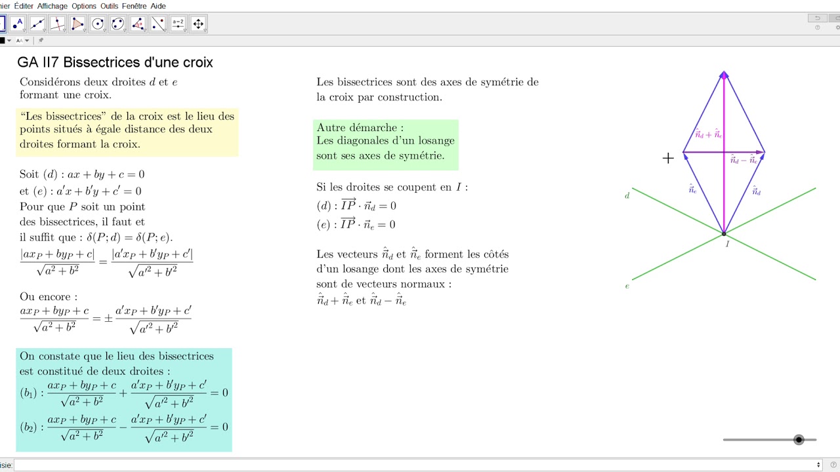The image size is (840, 472).
Task: Click the equation '(d) : IP · n_d = 0'
Action: click(x=356, y=205)
